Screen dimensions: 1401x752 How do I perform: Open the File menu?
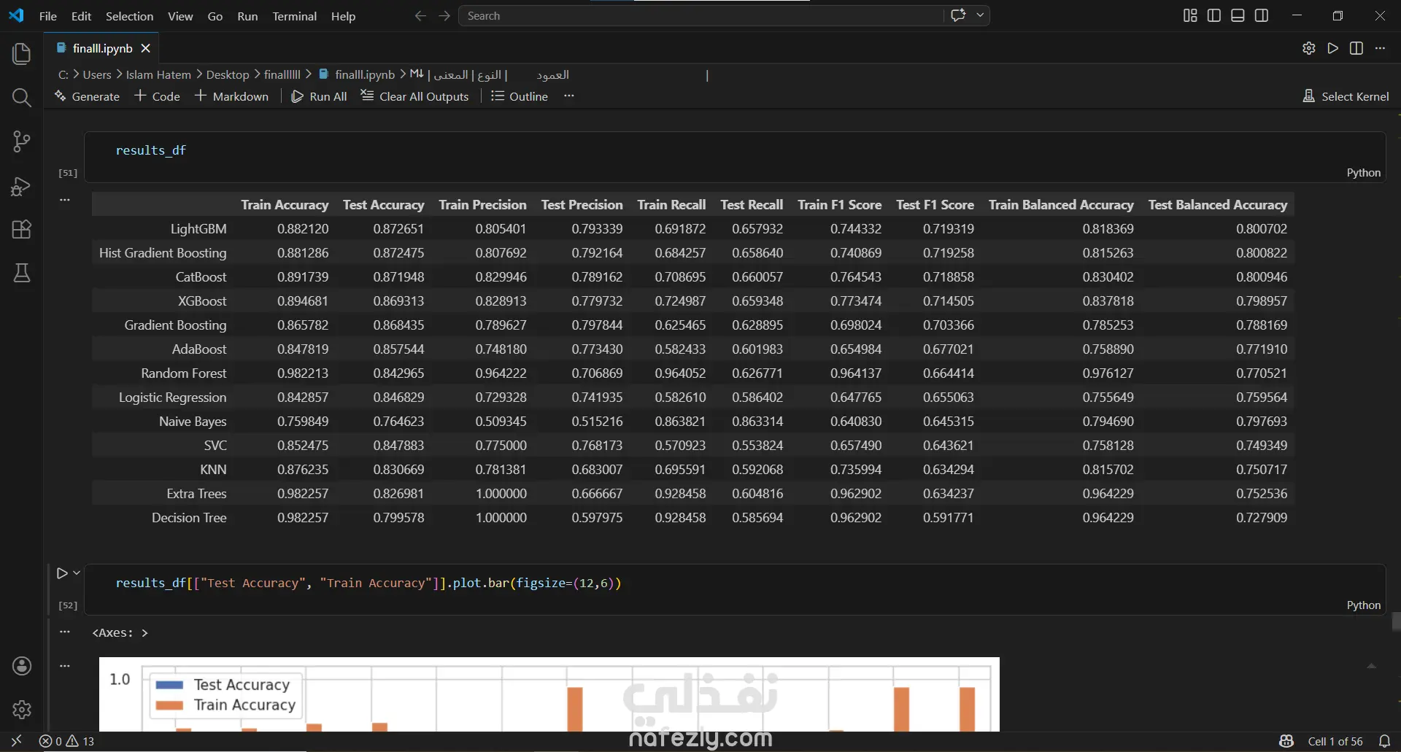click(48, 16)
